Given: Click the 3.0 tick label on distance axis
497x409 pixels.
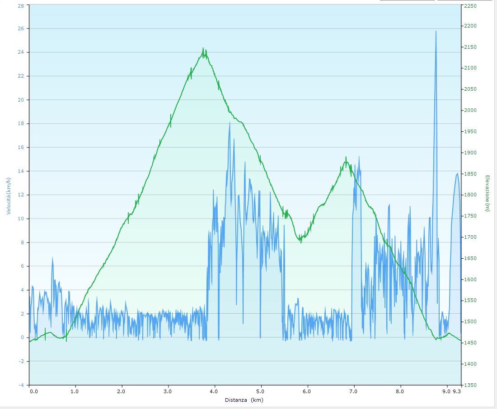Looking at the screenshot, I should pos(169,392).
